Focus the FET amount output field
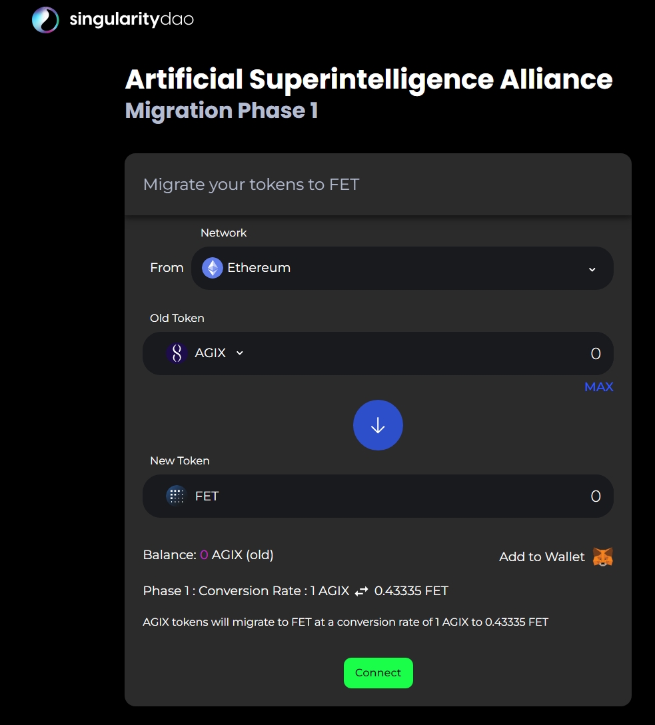Viewport: 655px width, 725px height. click(x=466, y=496)
